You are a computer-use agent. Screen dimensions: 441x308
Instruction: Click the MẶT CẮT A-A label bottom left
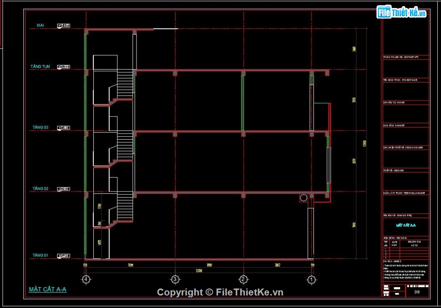46,289
